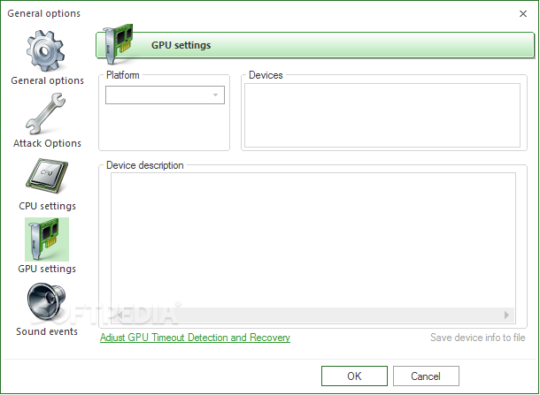Viewport: 540px width, 395px height.
Task: Open Adjust GPU Timeout Detection and Recovery link
Action: tap(195, 338)
